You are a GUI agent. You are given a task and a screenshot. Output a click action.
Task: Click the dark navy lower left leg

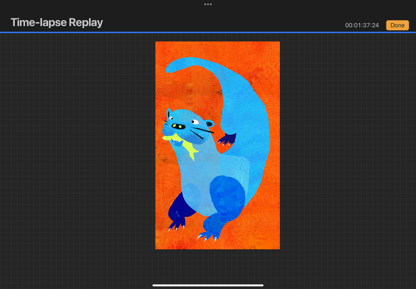[177, 208]
